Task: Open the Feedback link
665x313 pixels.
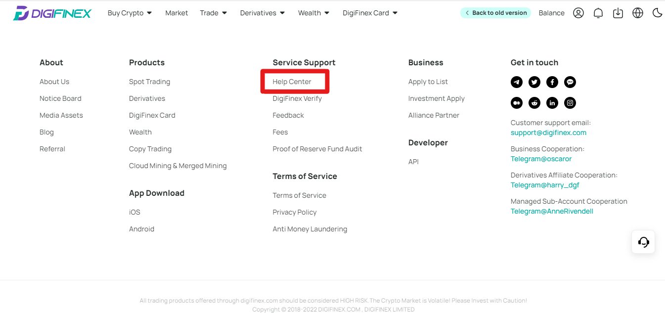Action: tap(288, 115)
